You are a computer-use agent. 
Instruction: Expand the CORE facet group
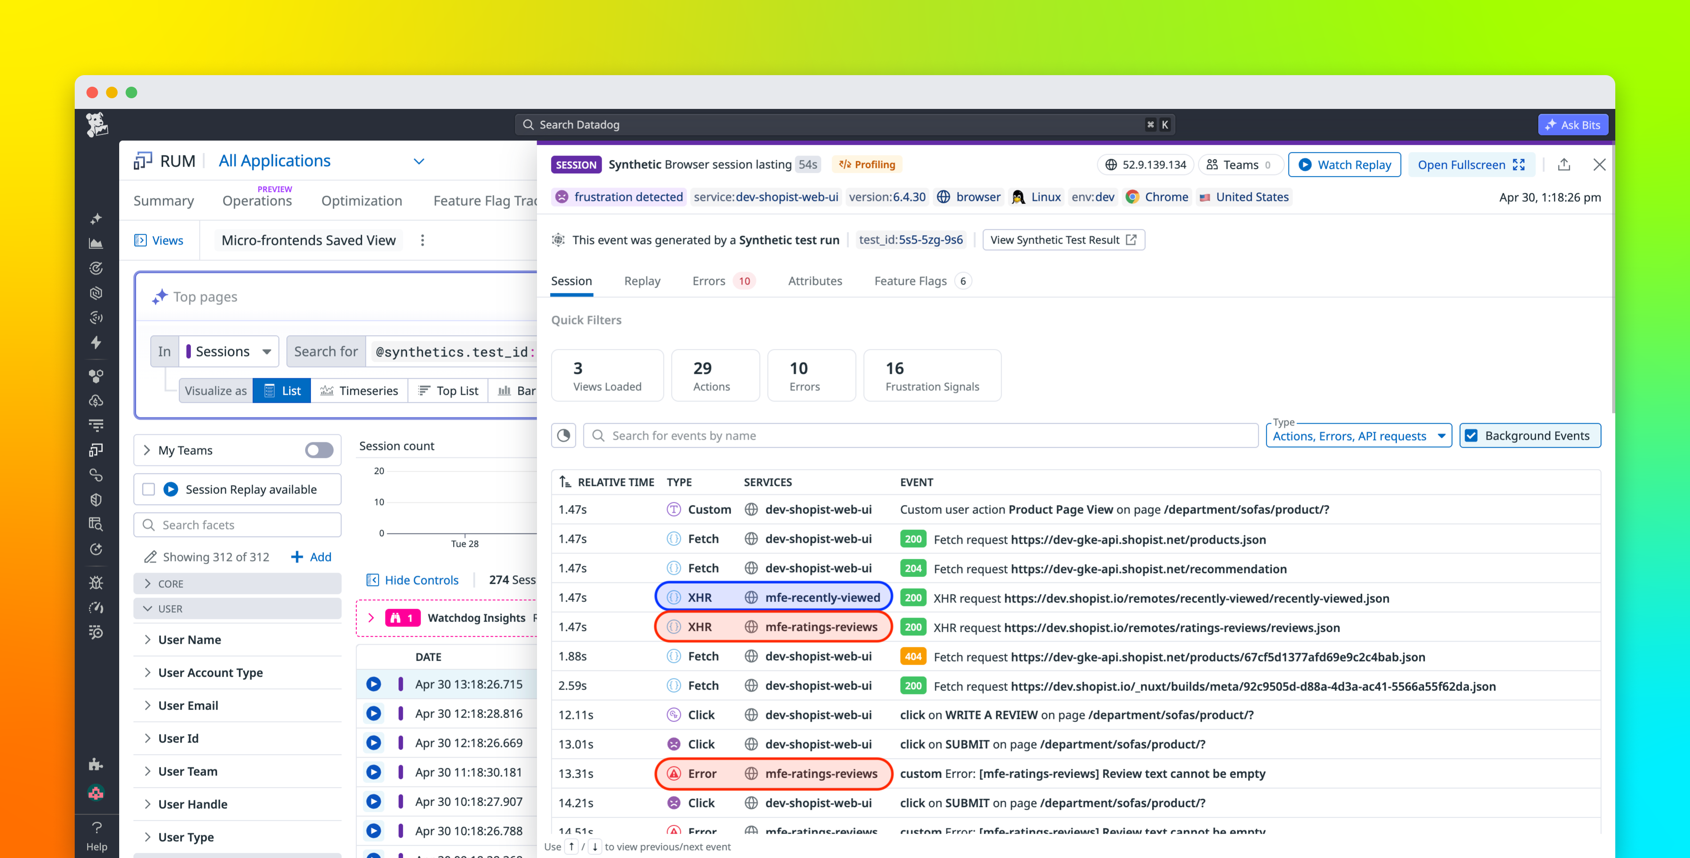point(237,584)
